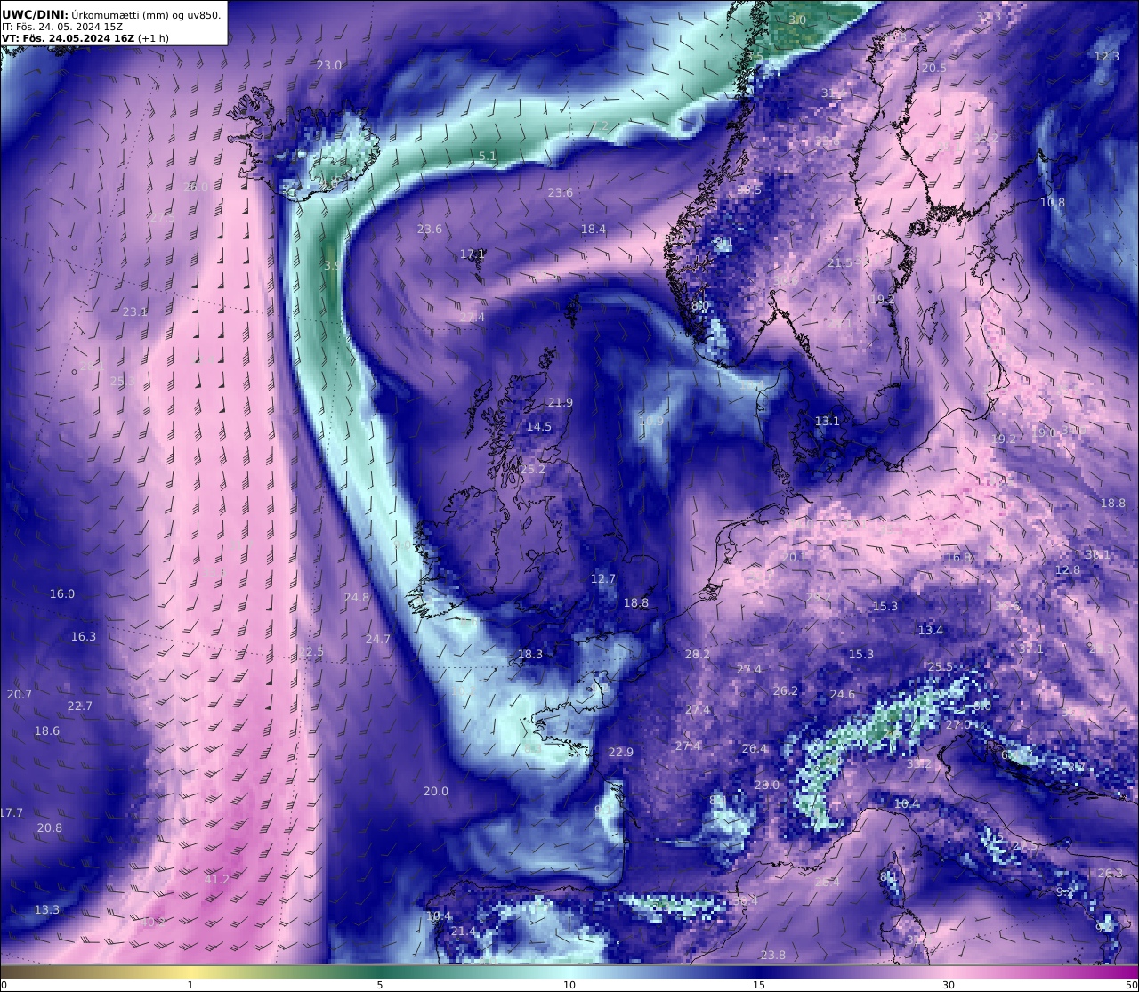Click the value 12.8 over eastern Poland
The height and width of the screenshot is (992, 1139).
pyautogui.click(x=1068, y=570)
